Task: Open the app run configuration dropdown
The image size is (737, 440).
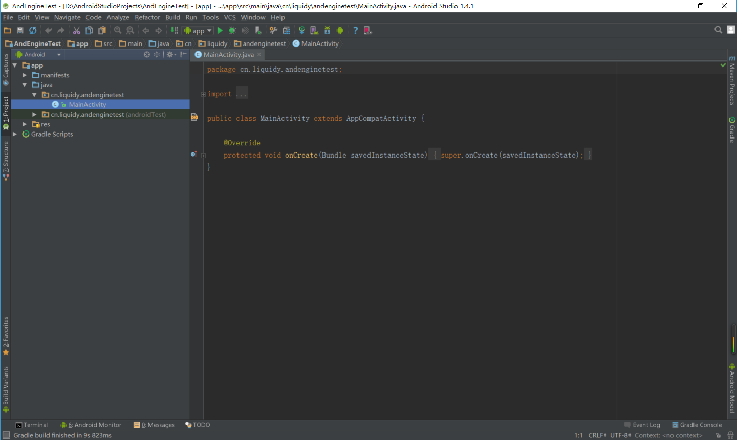Action: pyautogui.click(x=198, y=31)
